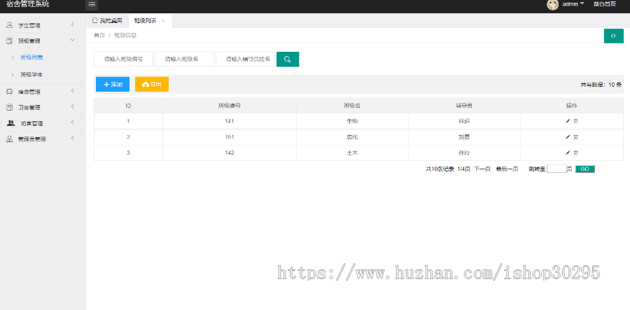Click the 宿舍管理 sidebar icon
The width and height of the screenshot is (630, 310).
(x=10, y=92)
